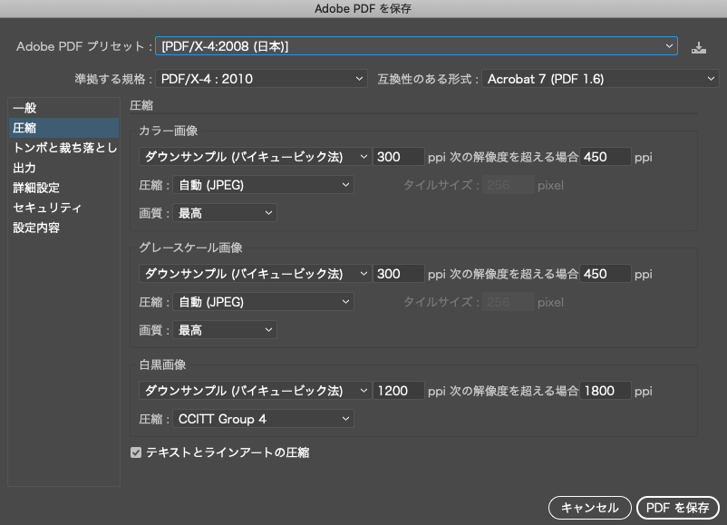Image resolution: width=727 pixels, height=525 pixels.
Task: Click カラー画像 300 ppi resolution field
Action: point(399,157)
